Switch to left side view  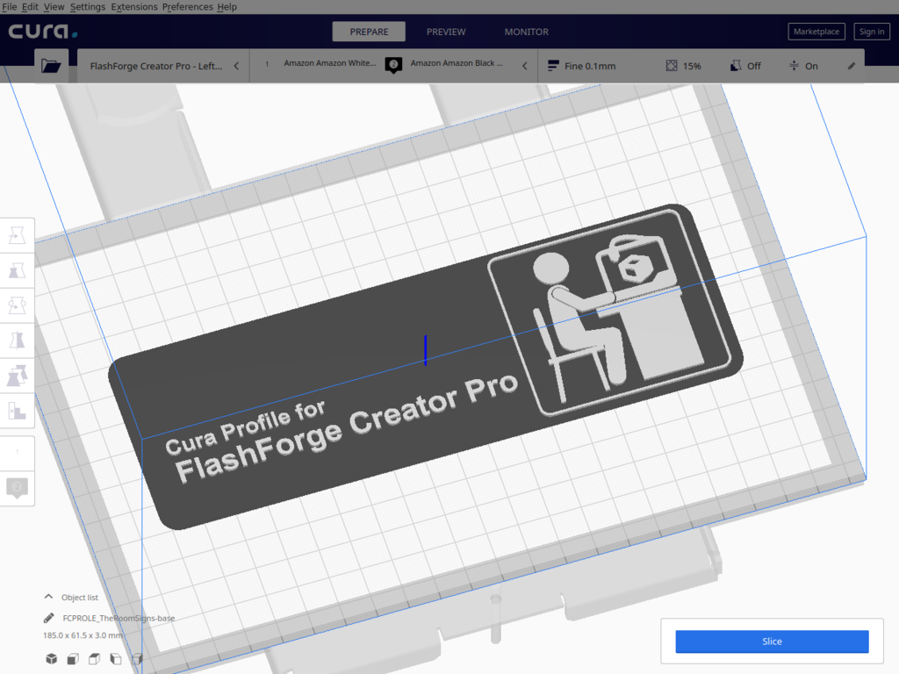tap(116, 658)
